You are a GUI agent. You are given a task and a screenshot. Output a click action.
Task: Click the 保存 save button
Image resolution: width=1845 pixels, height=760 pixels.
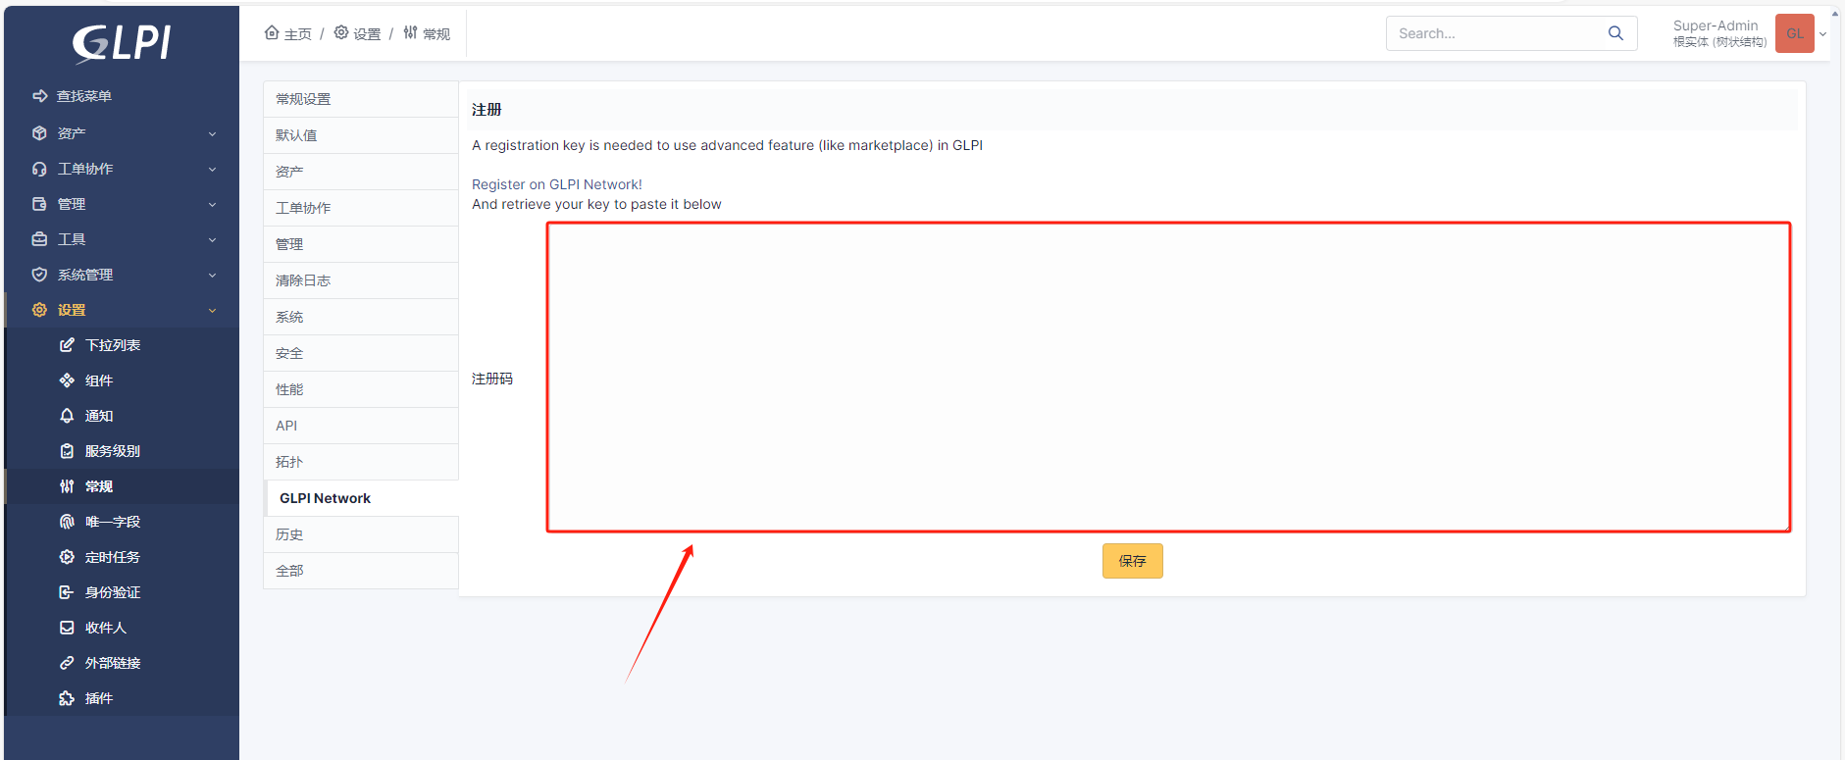tap(1132, 561)
